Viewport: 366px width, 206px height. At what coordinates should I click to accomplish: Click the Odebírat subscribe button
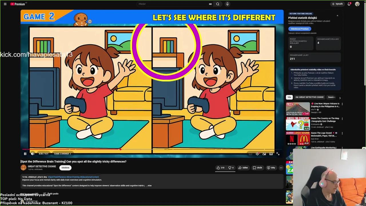point(65,168)
